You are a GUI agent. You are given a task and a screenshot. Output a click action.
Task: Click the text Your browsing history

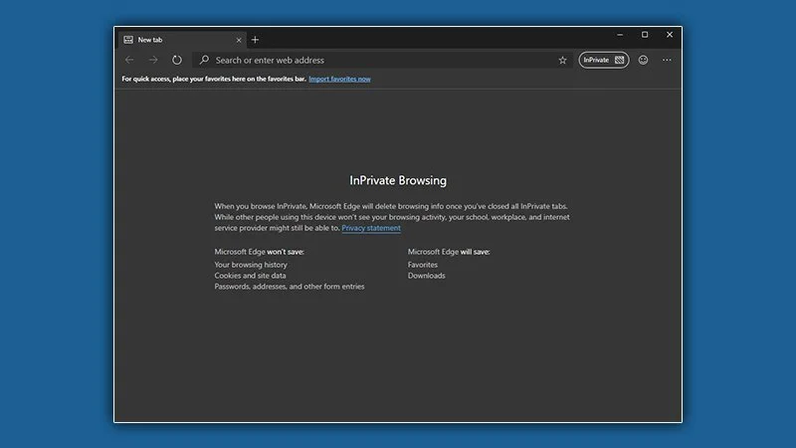pos(251,265)
